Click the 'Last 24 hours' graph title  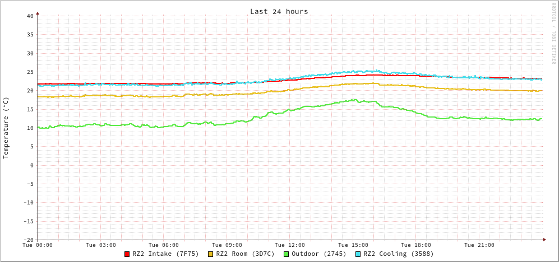279,11
